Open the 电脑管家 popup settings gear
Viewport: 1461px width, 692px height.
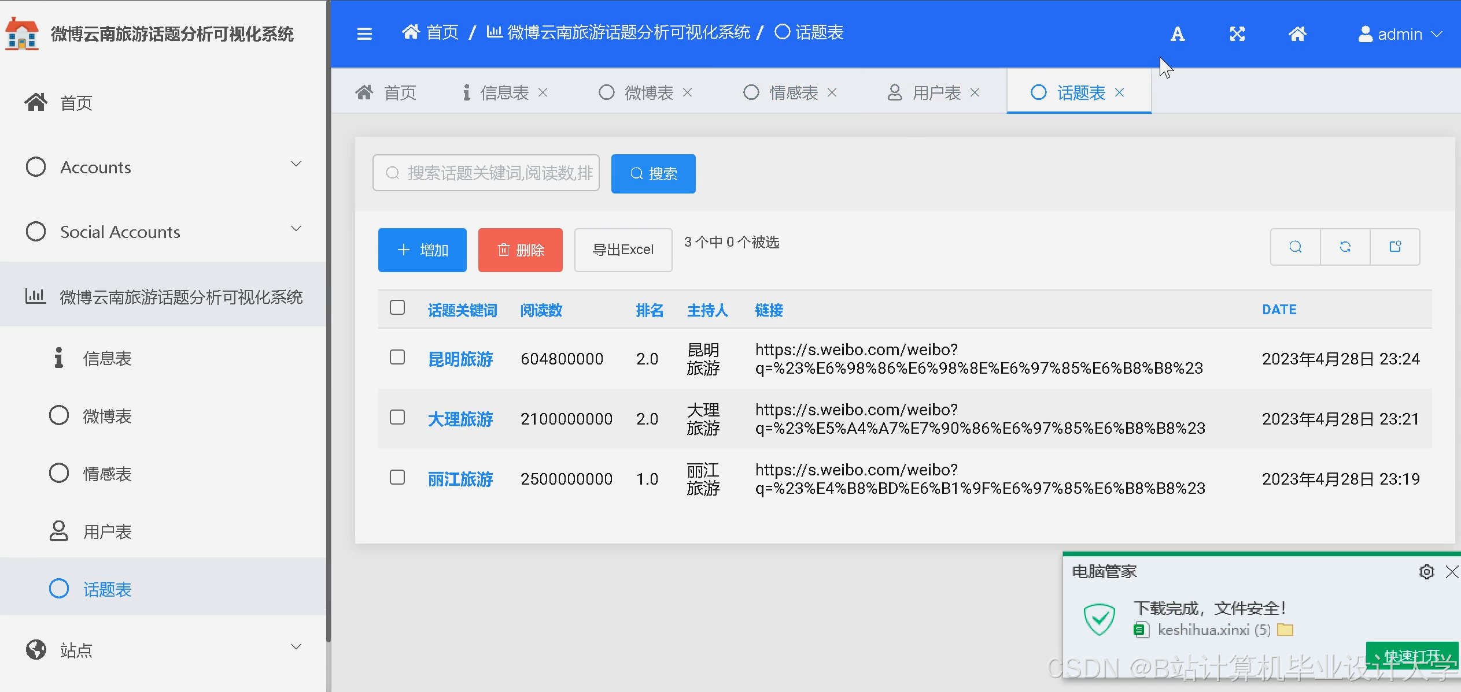click(x=1426, y=572)
